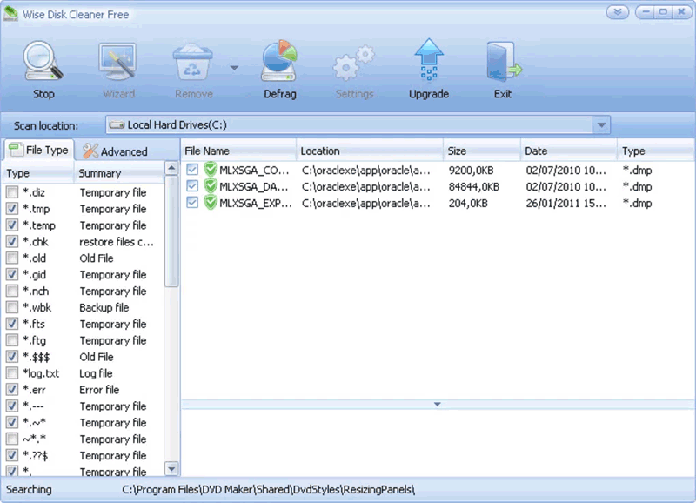Select the 9200,0KB size cell
The height and width of the screenshot is (503, 696).
pyautogui.click(x=471, y=170)
